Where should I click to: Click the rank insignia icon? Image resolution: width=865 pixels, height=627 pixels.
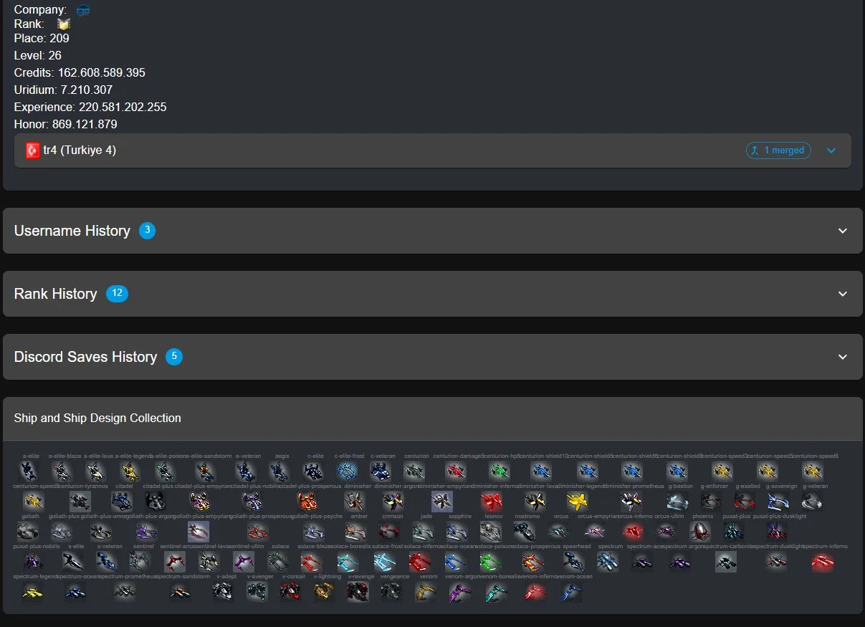click(64, 24)
